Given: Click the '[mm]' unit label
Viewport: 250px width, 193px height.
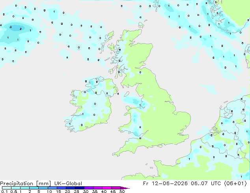Looking at the screenshot, I should click(x=43, y=184).
